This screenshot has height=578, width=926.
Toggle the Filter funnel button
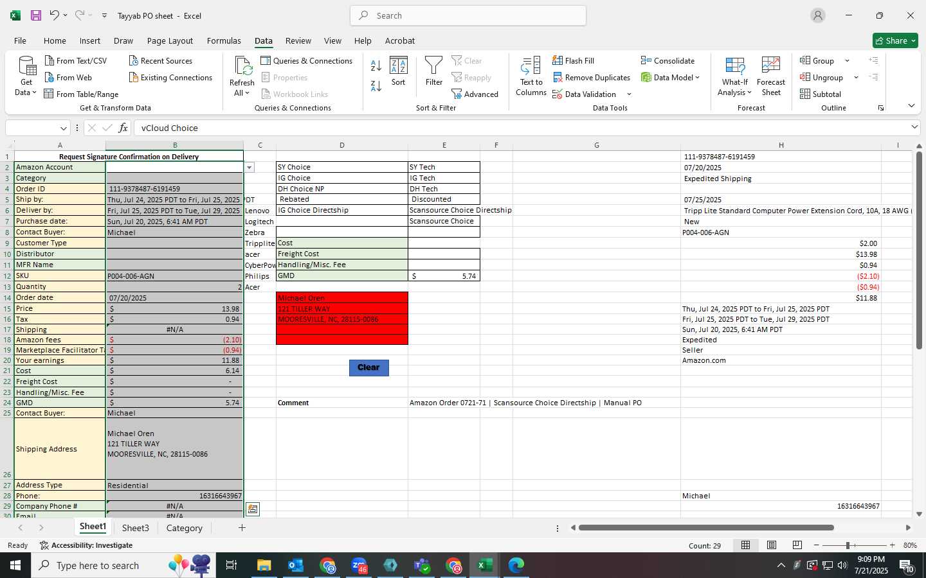coord(434,72)
